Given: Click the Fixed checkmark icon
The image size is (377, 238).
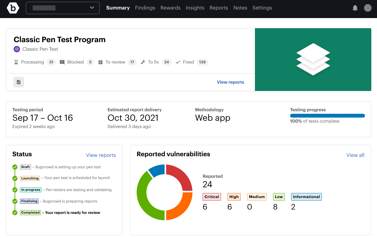Looking at the screenshot, I should pos(178,62).
